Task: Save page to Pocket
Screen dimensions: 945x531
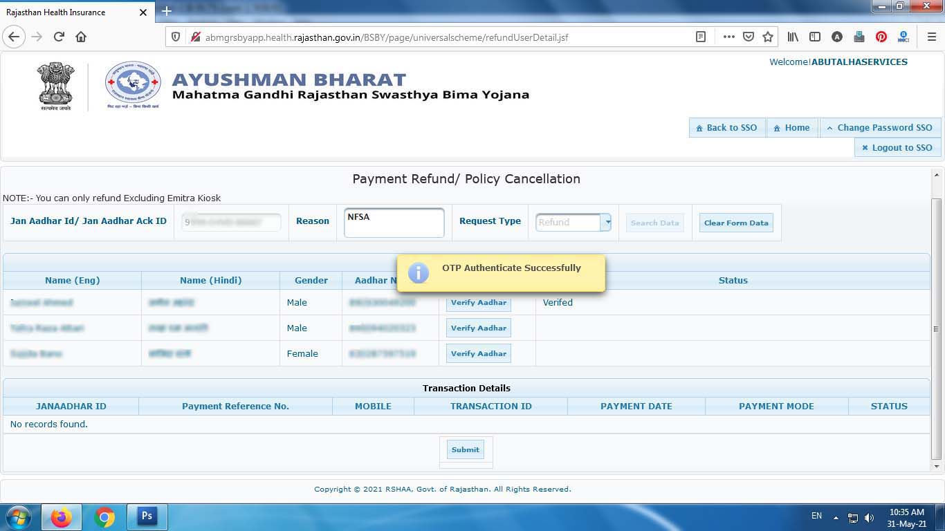Action: click(748, 37)
